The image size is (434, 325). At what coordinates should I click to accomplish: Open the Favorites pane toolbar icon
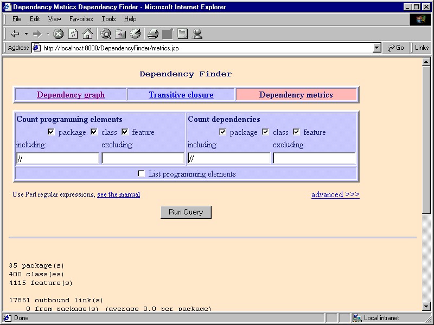point(120,34)
